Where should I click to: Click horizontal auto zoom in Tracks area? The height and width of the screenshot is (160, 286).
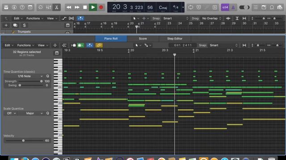coord(244,18)
